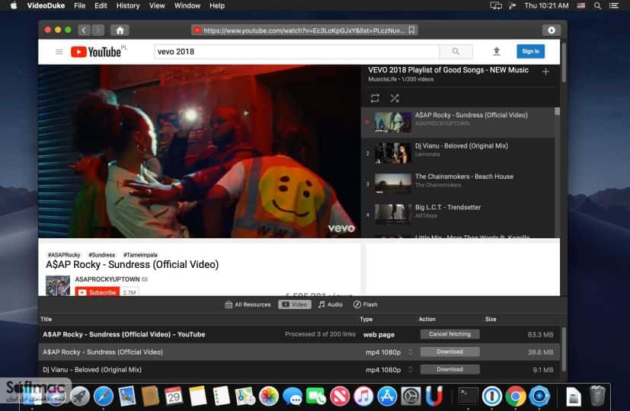The width and height of the screenshot is (630, 411).
Task: Open Terminal from the Dock
Action: point(469,396)
